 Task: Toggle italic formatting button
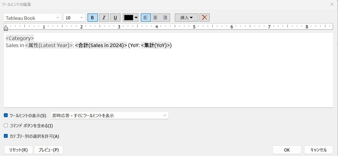(x=104, y=18)
